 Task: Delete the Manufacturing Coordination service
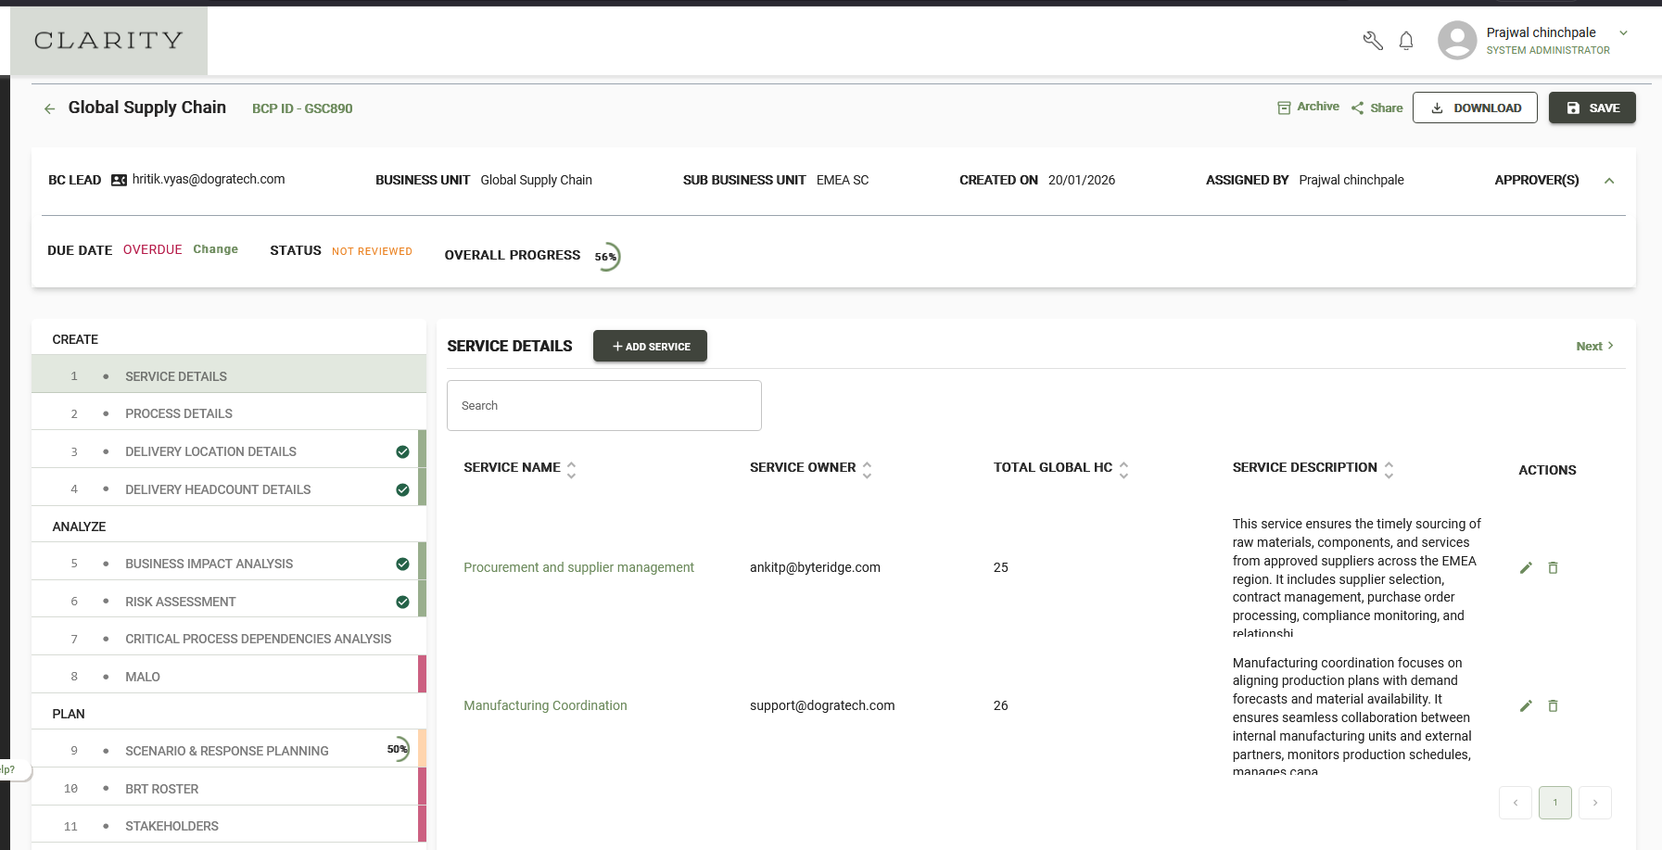coord(1553,705)
